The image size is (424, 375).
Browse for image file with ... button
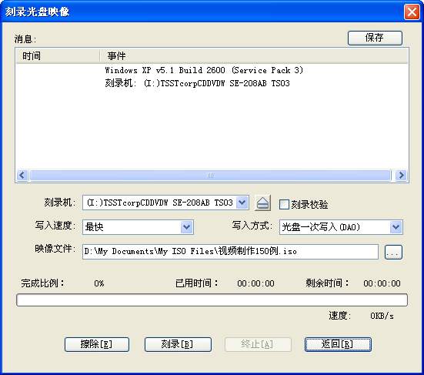(x=393, y=252)
